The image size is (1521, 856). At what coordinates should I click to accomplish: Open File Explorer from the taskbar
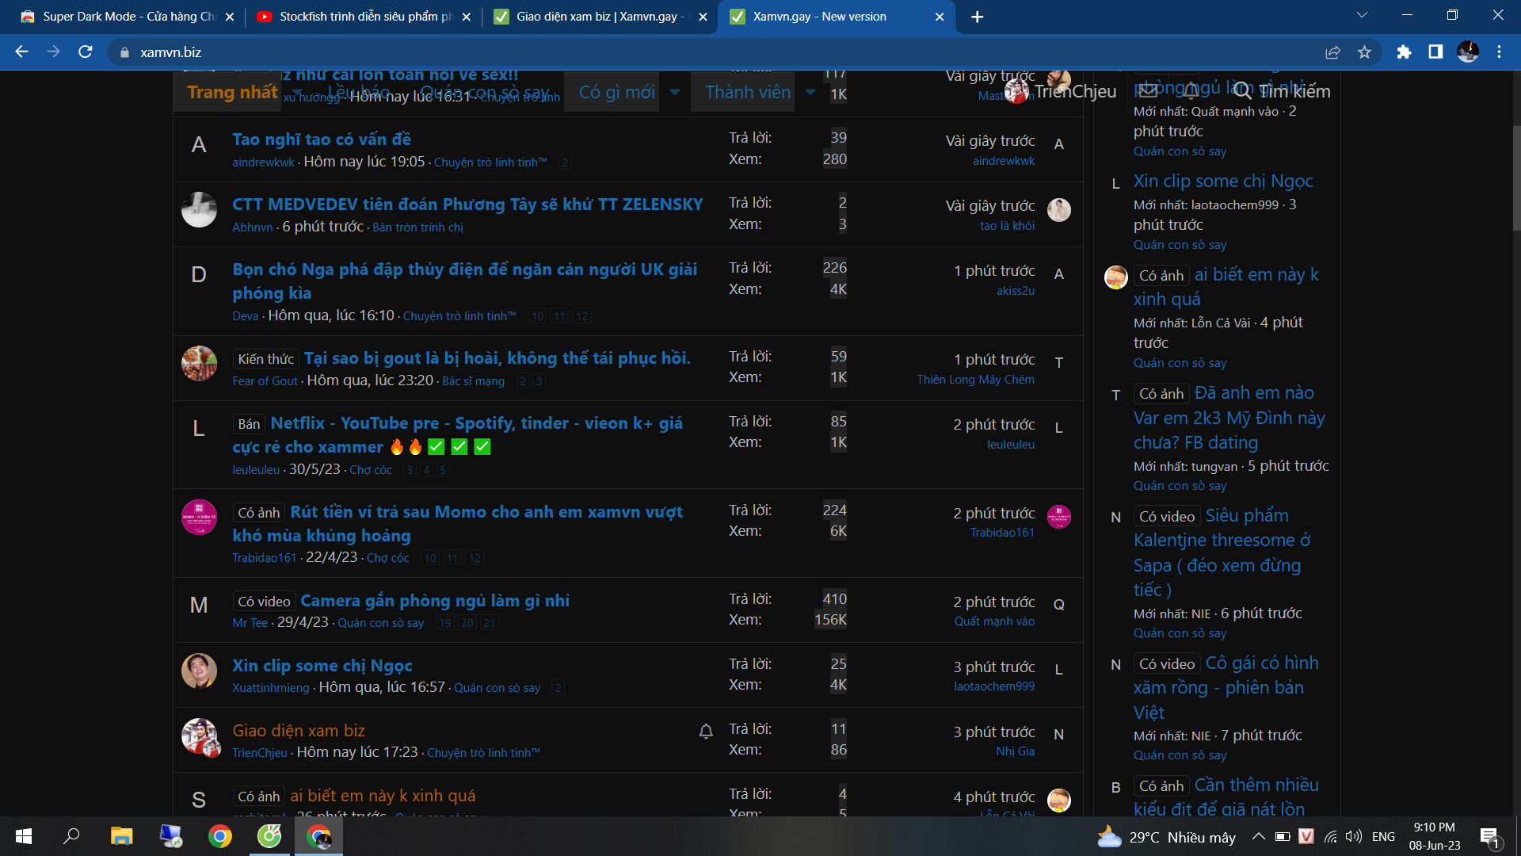point(121,836)
